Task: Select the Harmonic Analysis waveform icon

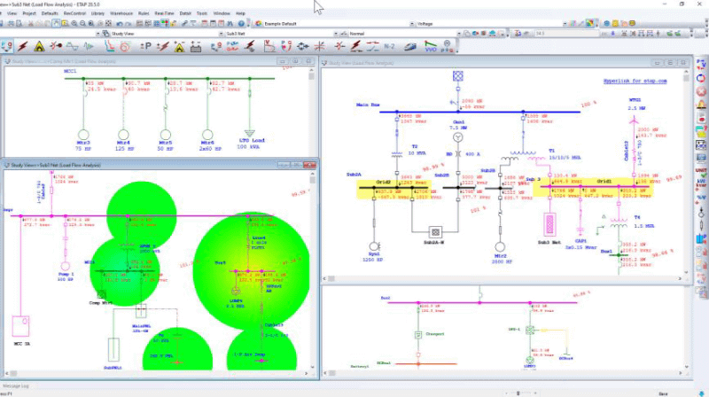Action: pos(73,46)
